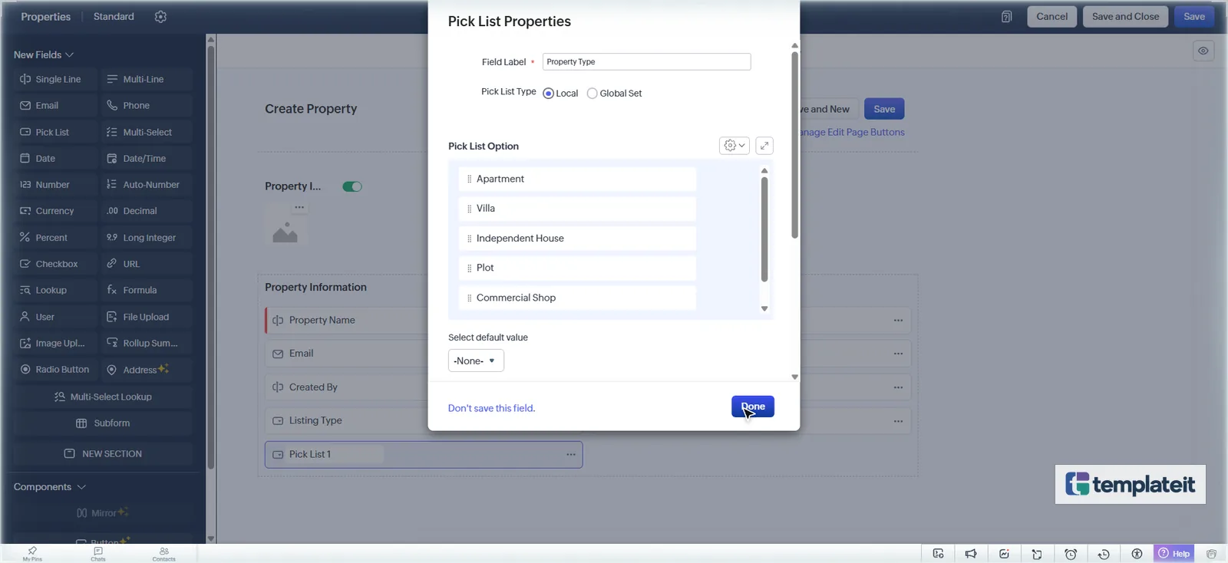Choose the Formula field type

coord(147,290)
